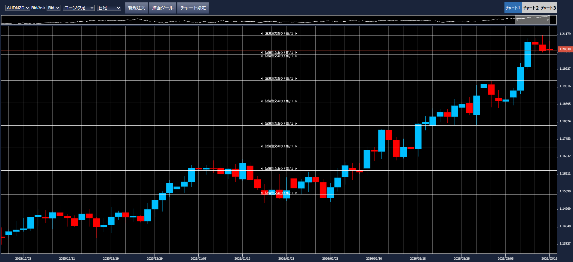Screen dimensions: 573x262
Task: Open the Bid/Ask price type dropdown
Action: pos(54,8)
